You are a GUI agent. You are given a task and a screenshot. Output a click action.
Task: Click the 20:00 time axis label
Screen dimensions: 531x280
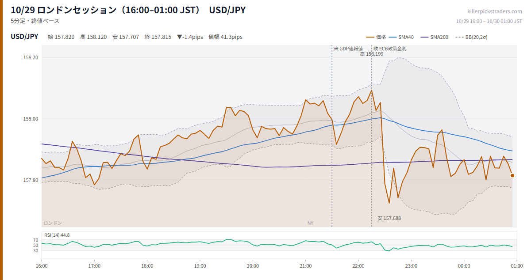pyautogui.click(x=253, y=266)
